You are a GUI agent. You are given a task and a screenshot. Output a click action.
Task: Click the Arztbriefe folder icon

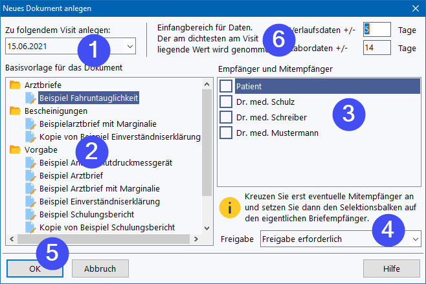[x=16, y=85]
